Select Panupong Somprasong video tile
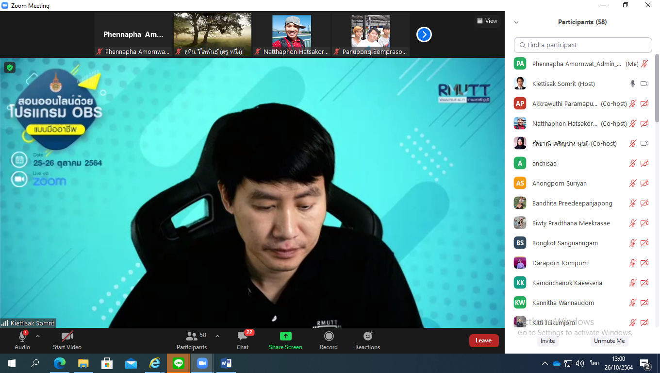The width and height of the screenshot is (660, 373). point(371,34)
